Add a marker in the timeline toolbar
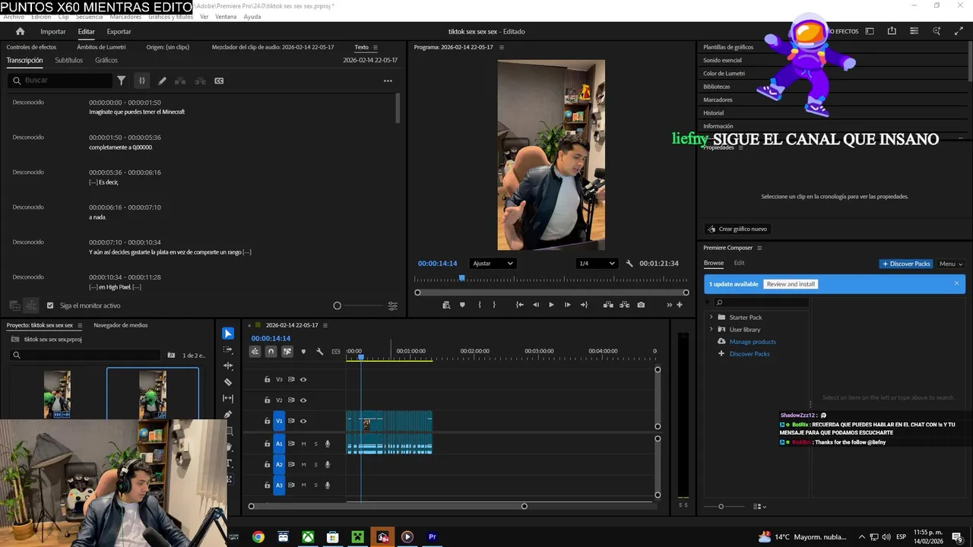Image resolution: width=973 pixels, height=547 pixels. click(x=303, y=352)
